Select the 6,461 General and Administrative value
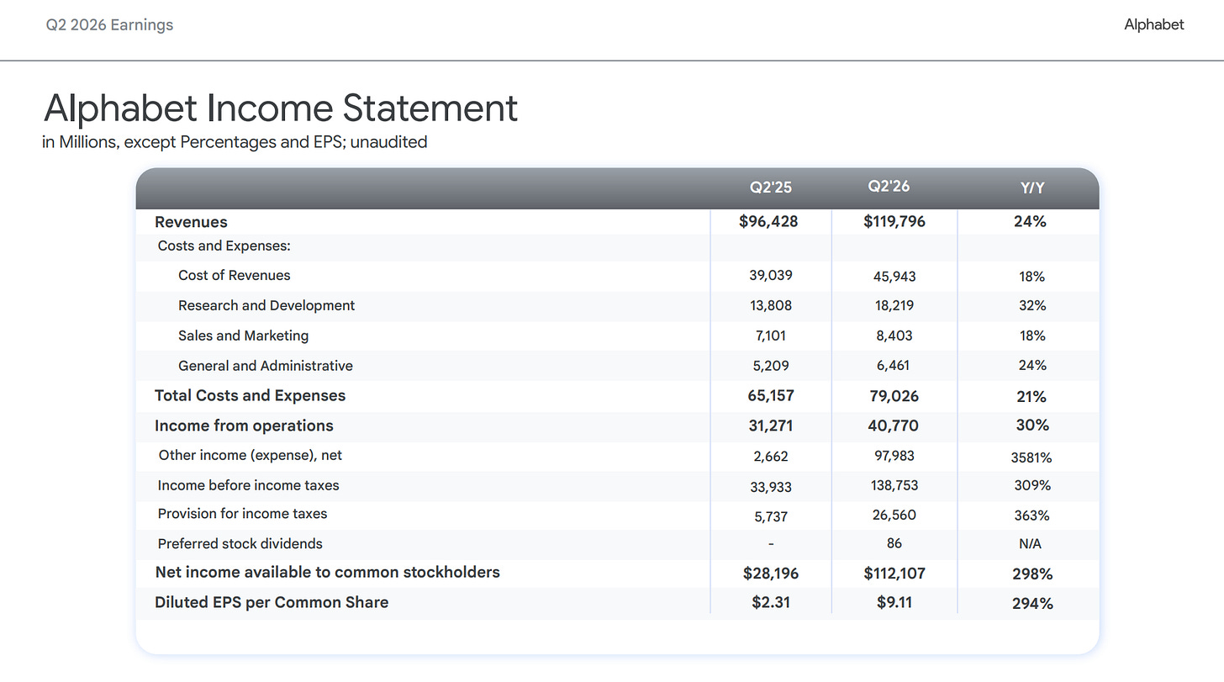 [x=894, y=366]
